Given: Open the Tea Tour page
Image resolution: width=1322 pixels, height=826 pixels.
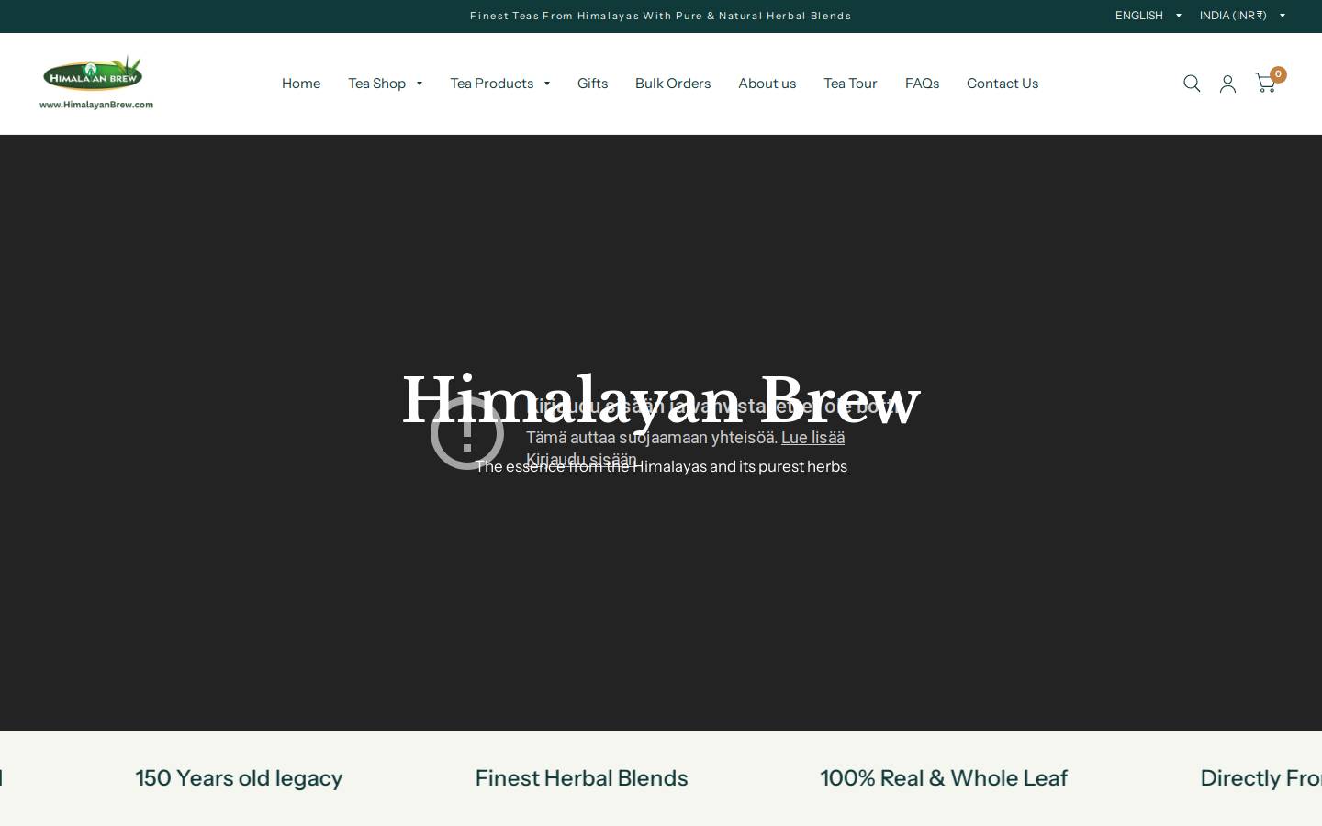Looking at the screenshot, I should tap(850, 84).
